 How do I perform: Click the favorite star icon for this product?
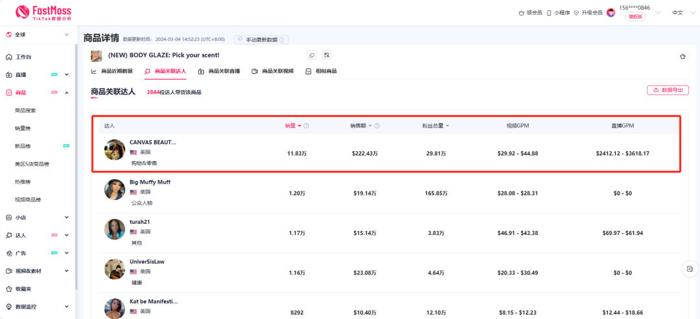pos(682,56)
